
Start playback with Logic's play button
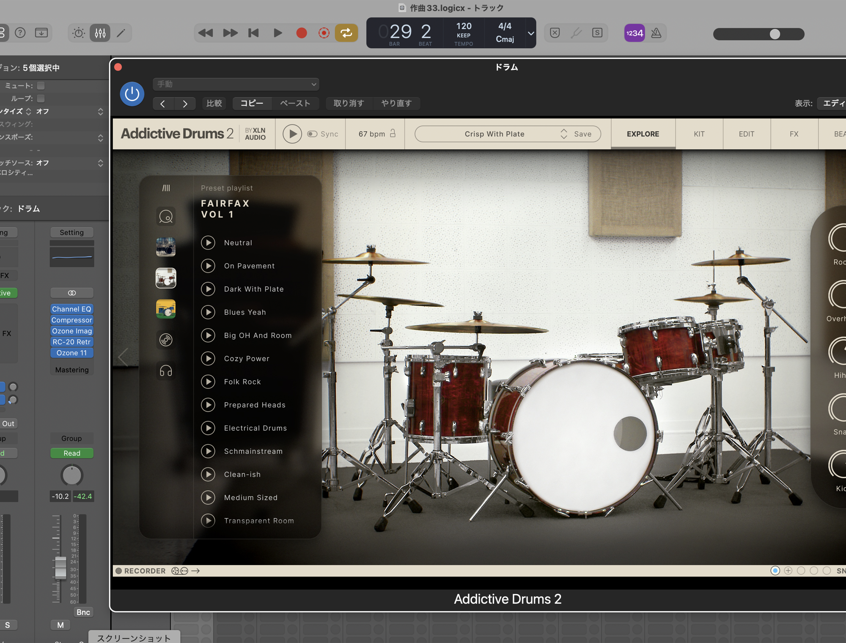tap(277, 33)
